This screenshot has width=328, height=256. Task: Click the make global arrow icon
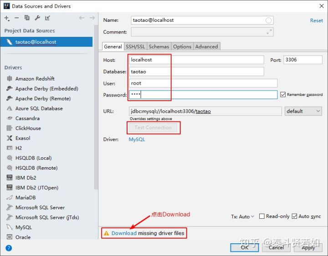(47, 18)
